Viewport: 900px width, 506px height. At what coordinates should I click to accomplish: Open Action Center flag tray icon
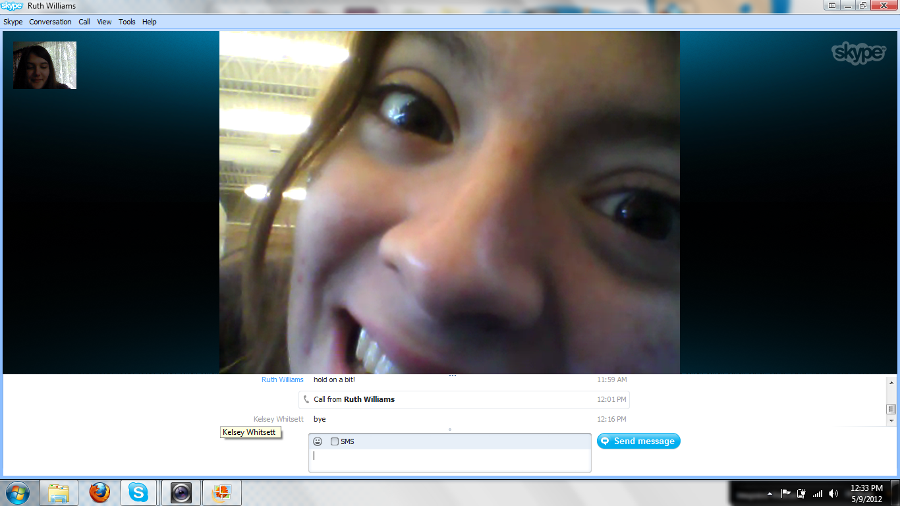click(x=786, y=493)
